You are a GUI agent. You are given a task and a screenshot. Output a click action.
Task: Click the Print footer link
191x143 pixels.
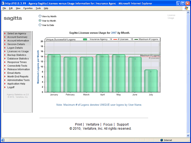tap(79, 125)
